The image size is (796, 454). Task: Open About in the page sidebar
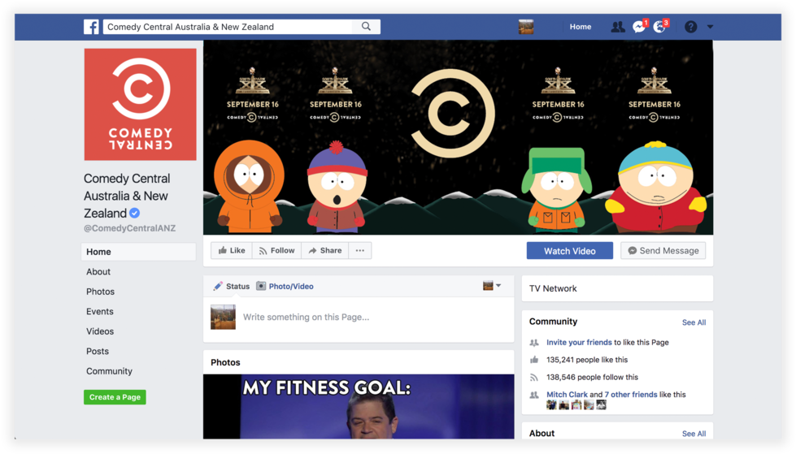coord(98,272)
